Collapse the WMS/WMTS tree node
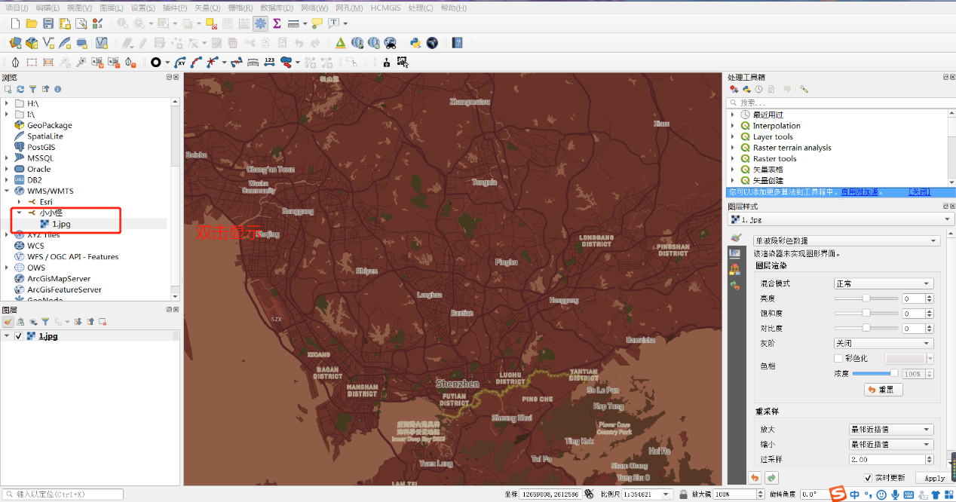Viewport: 956px width, 502px height. click(x=8, y=191)
